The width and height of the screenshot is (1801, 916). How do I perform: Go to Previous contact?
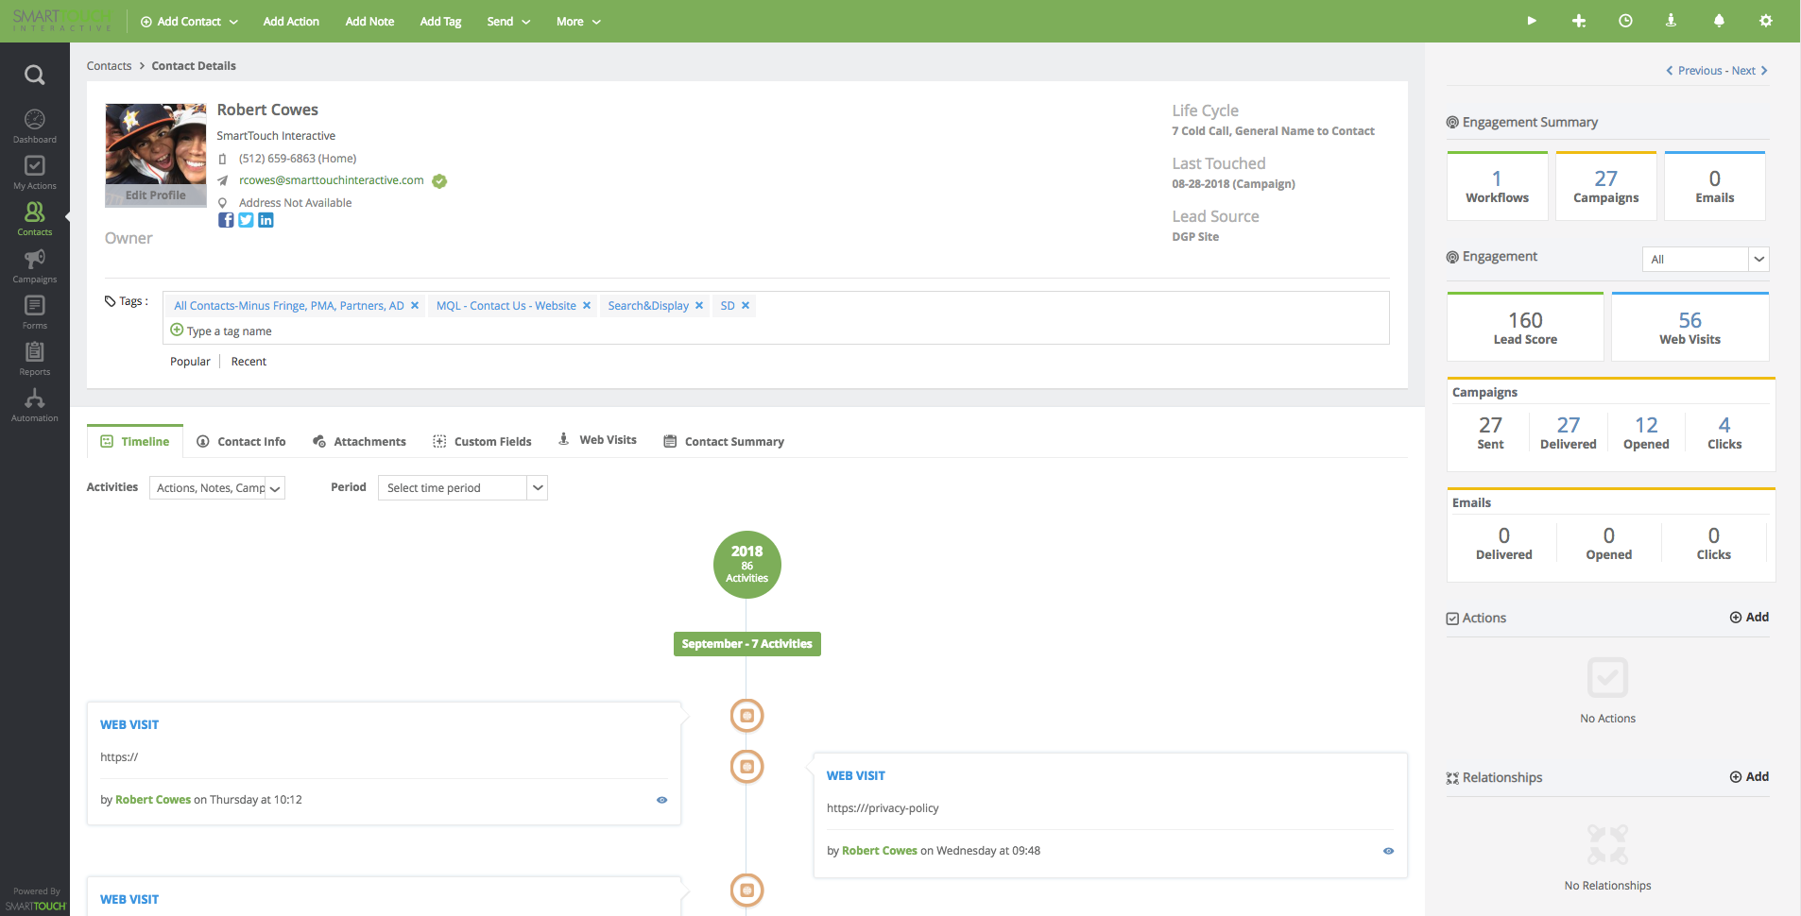tap(1693, 71)
